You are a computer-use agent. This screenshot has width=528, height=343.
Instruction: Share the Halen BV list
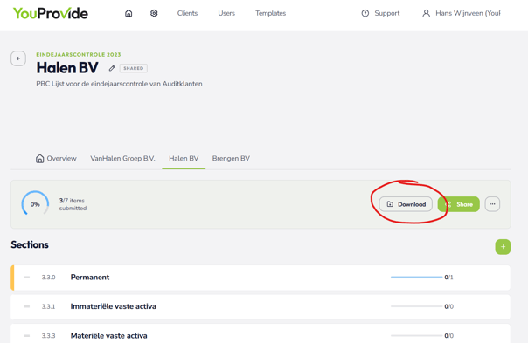pyautogui.click(x=459, y=204)
